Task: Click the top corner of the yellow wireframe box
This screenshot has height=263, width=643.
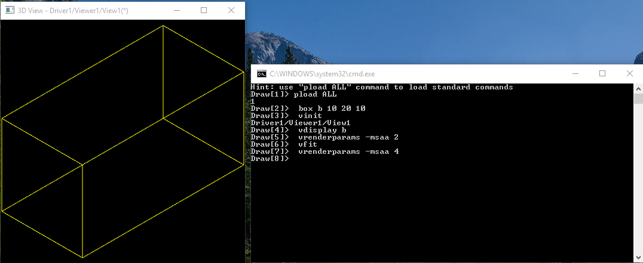Action: [163, 26]
